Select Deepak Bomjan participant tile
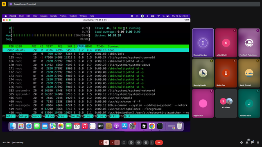Viewport: 262px width, 147px height. pos(203,43)
